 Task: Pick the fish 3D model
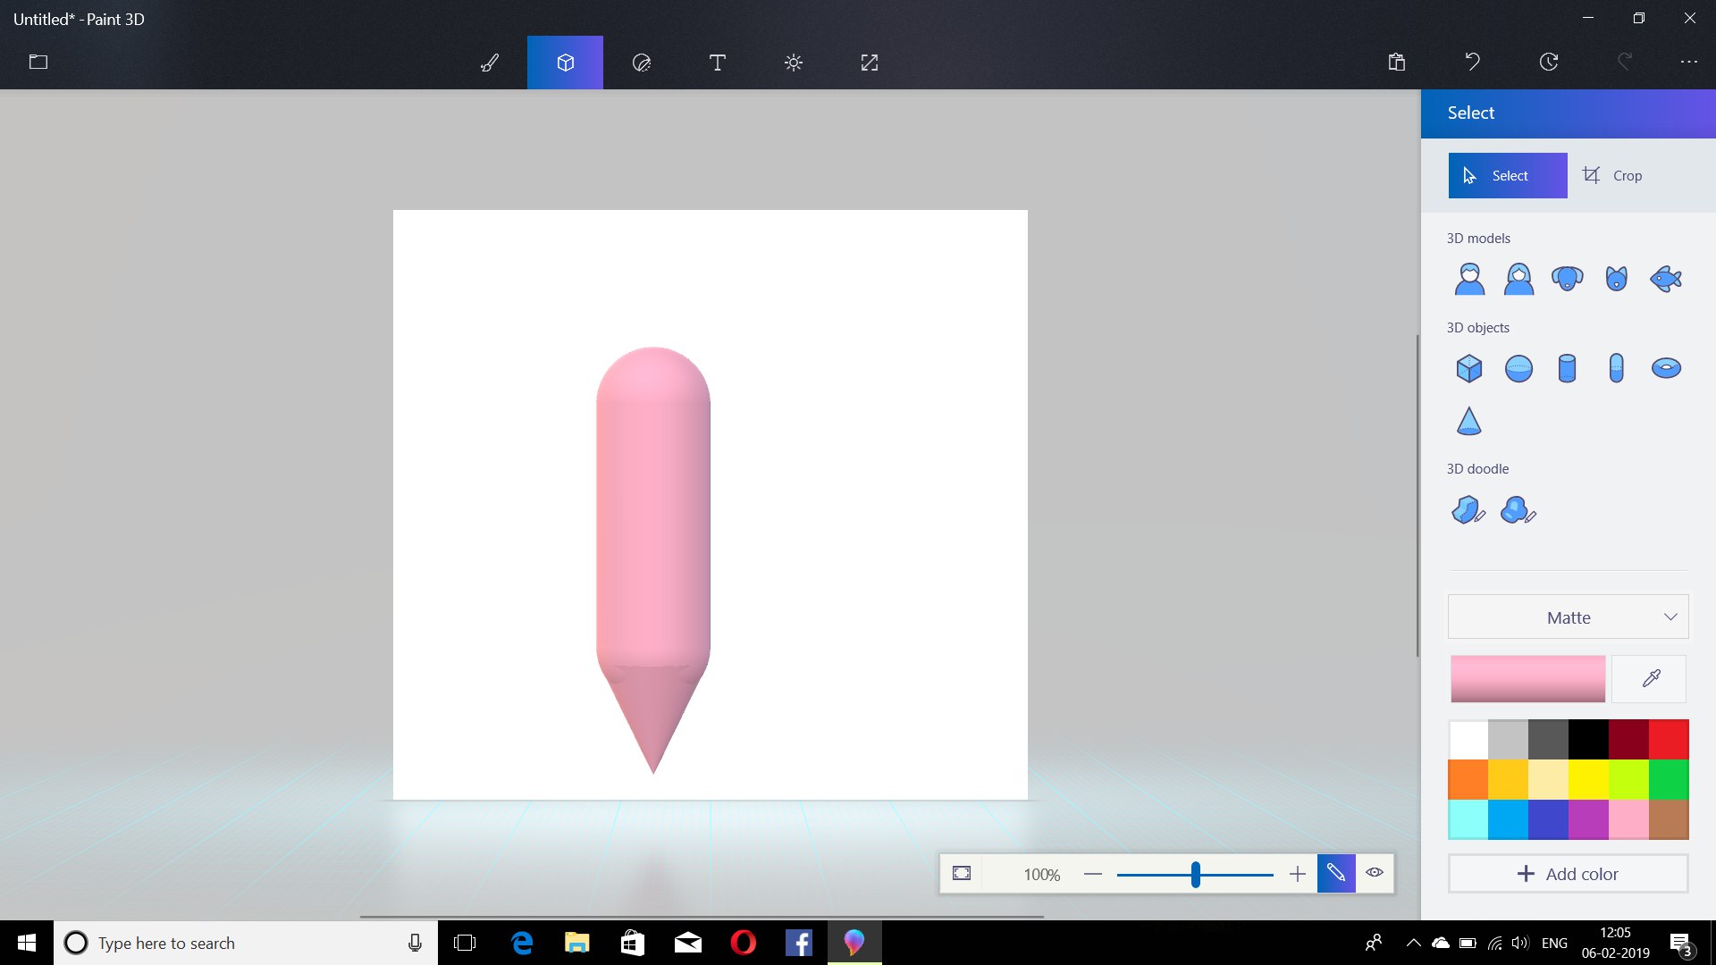[1665, 279]
